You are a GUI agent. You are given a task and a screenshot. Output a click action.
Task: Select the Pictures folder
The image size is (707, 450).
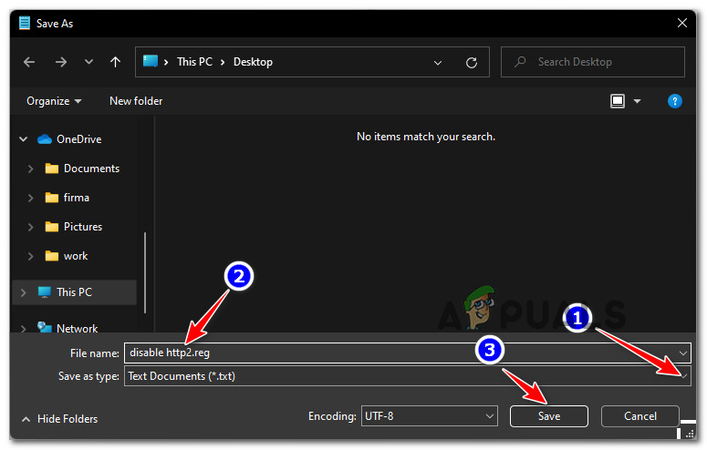[83, 227]
